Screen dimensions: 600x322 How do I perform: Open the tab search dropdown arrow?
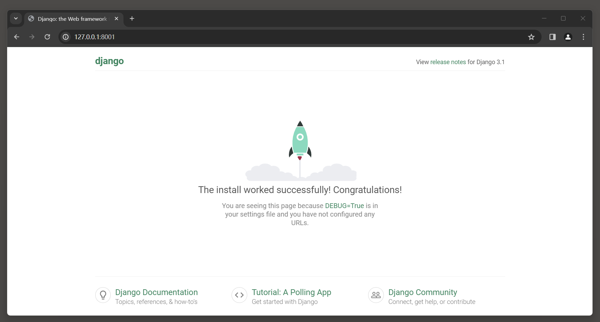(x=16, y=18)
